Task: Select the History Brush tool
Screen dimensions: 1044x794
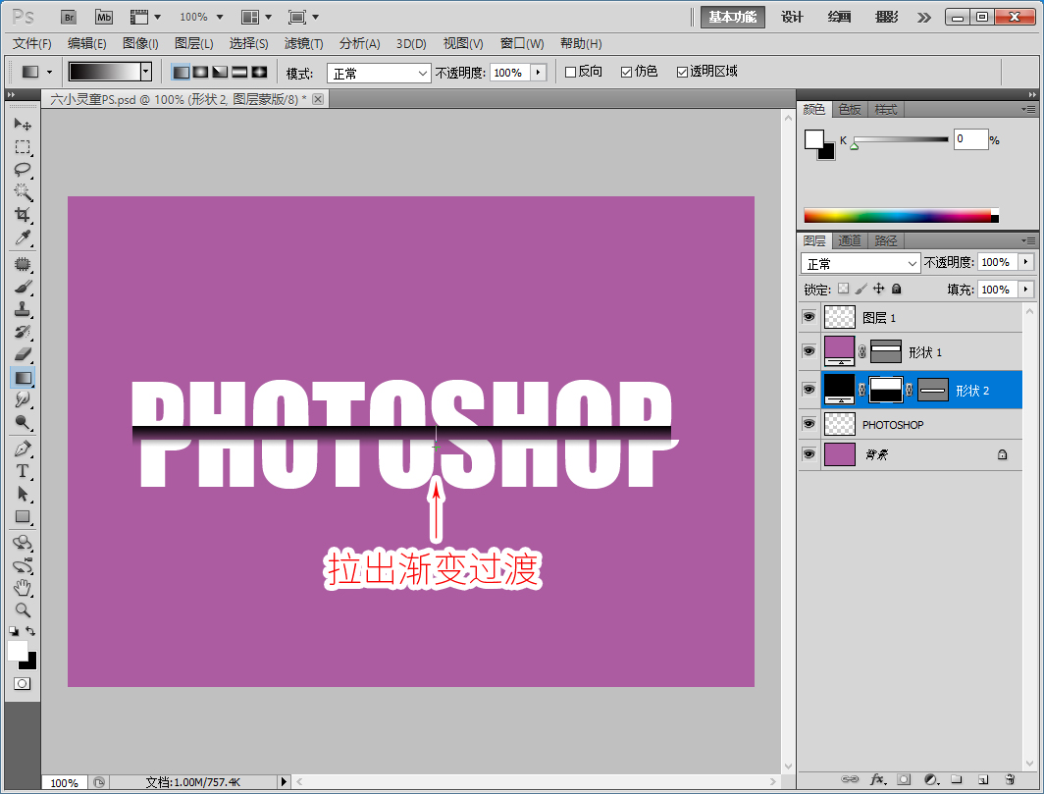Action: pyautogui.click(x=23, y=333)
